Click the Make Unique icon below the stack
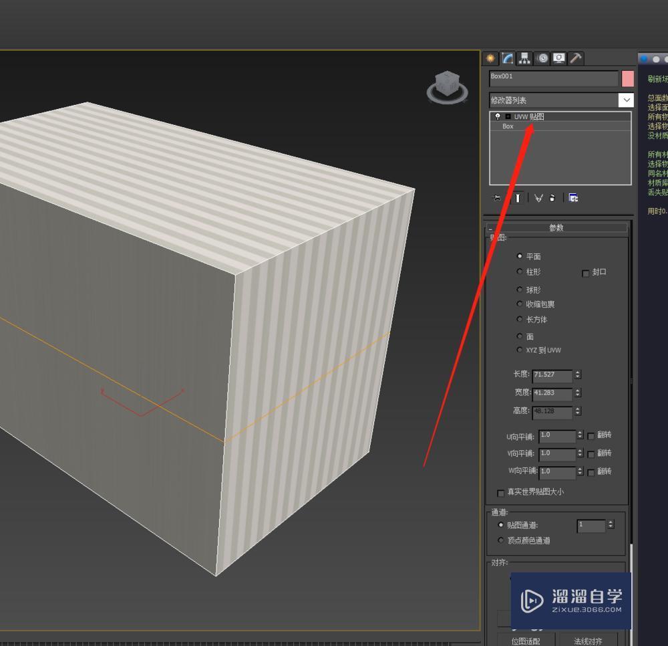The width and height of the screenshot is (668, 646). [x=539, y=198]
